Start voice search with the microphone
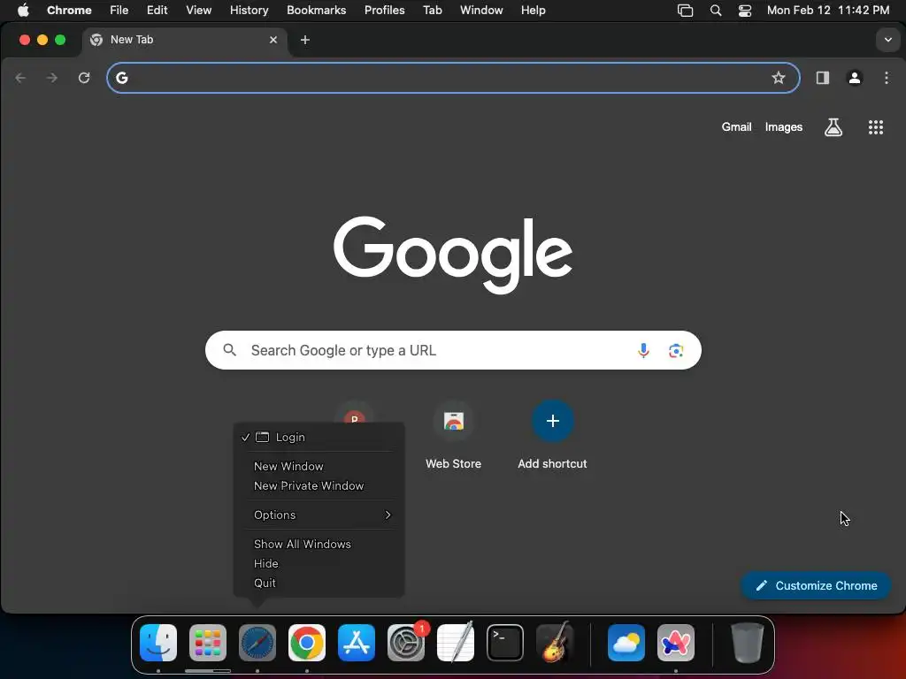Screen dimensions: 906x679 (x=643, y=350)
